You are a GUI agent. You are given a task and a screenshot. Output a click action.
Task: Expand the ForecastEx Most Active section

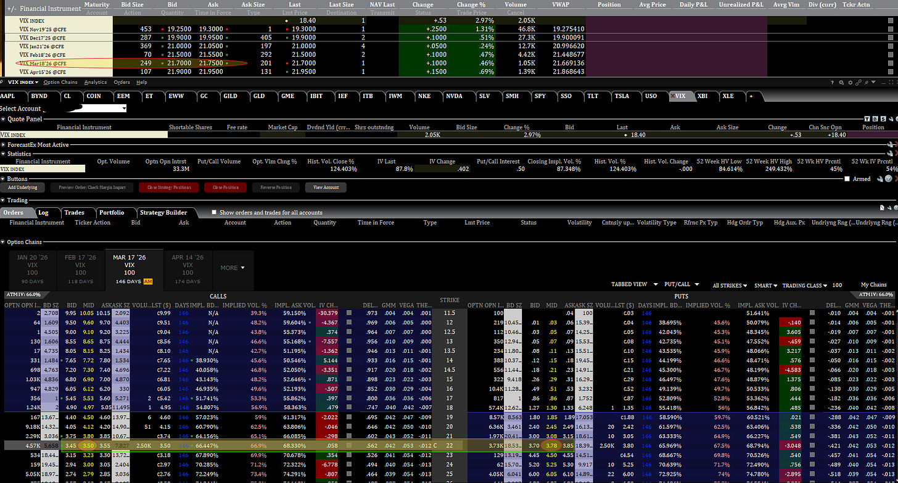(3, 144)
